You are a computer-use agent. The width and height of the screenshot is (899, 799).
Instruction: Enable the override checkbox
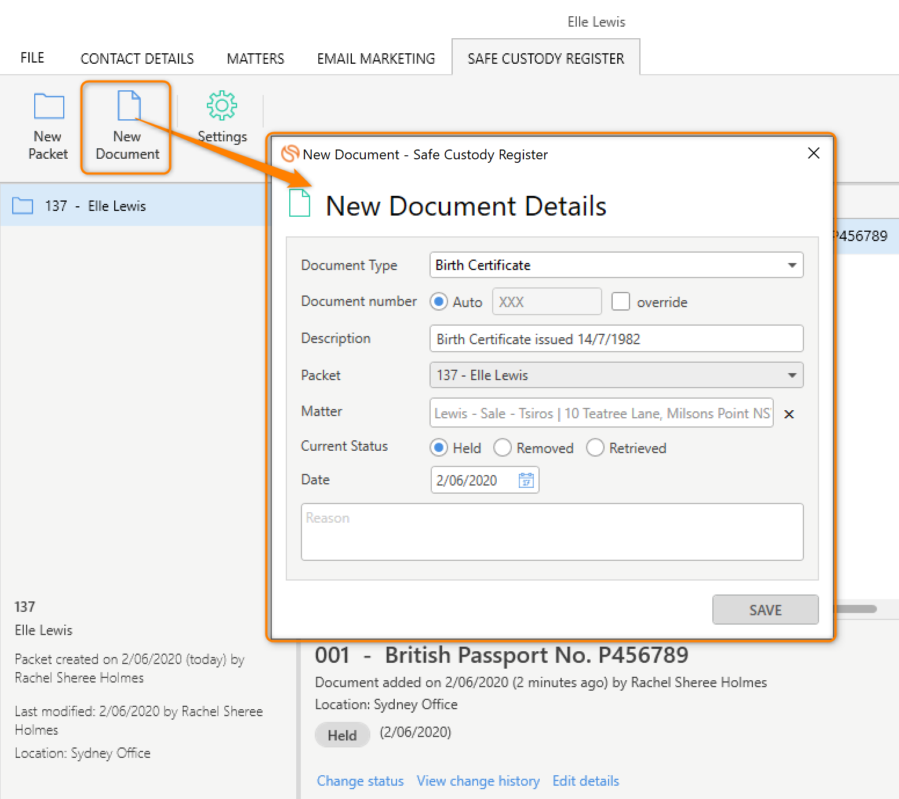621,301
